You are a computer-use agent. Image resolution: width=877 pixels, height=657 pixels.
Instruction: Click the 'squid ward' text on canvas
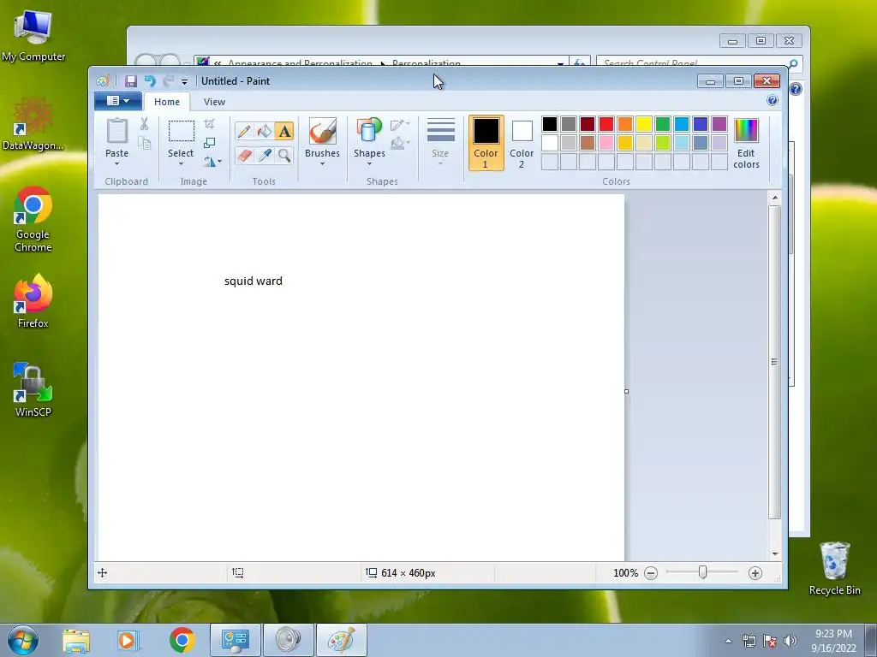coord(254,281)
